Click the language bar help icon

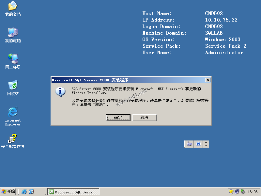[198, 144]
